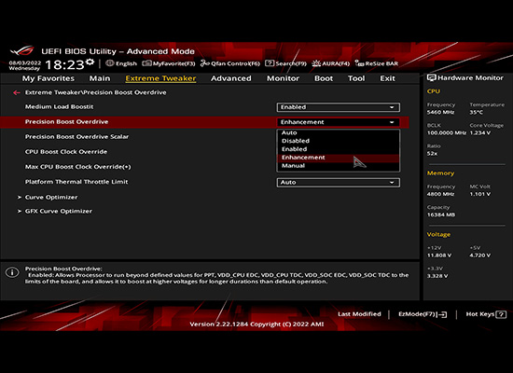The image size is (513, 373).
Task: Collapse the Precision Boost Overdrive dropdown
Action: (339, 122)
